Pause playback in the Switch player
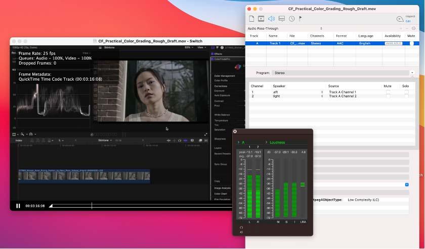This screenshot has width=425, height=249. (x=18, y=206)
